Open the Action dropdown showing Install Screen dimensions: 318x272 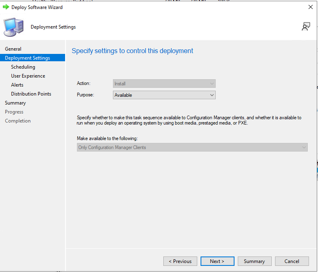click(x=164, y=84)
